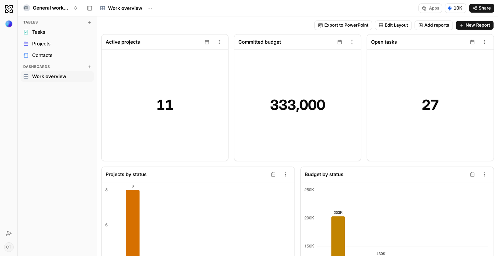Open the blue gradient workspace avatar
The image size is (498, 256).
click(x=9, y=24)
